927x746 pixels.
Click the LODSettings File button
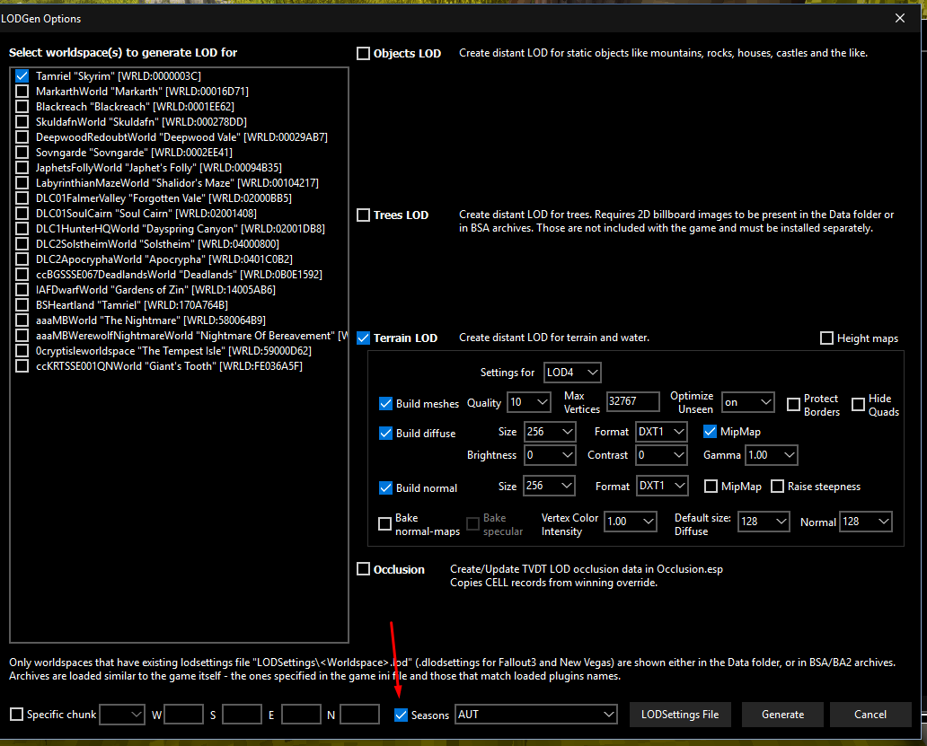pyautogui.click(x=680, y=715)
